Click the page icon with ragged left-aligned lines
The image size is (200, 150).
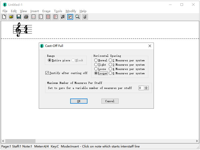(x=56, y=17)
